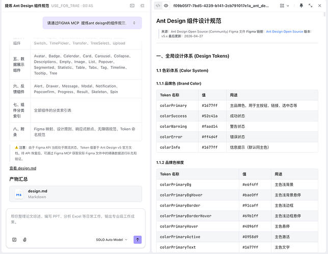Select the colorPrimary token cell

click(x=177, y=105)
